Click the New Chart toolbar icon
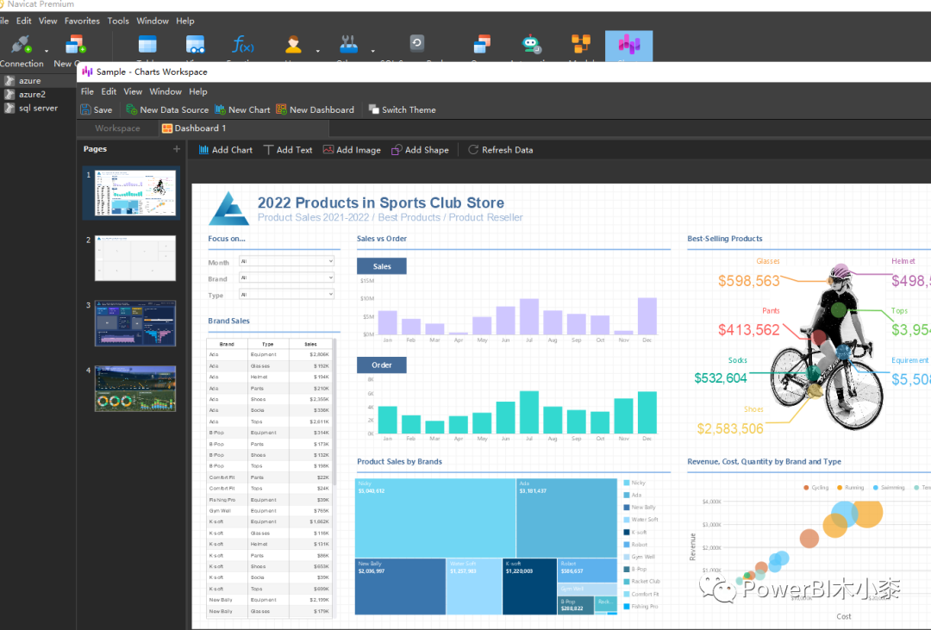 click(x=221, y=110)
